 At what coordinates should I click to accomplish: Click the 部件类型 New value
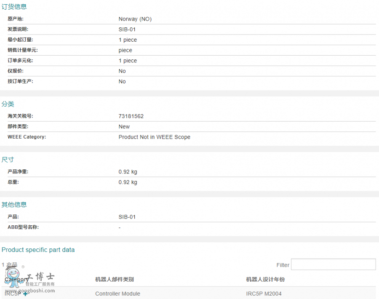[124, 127]
